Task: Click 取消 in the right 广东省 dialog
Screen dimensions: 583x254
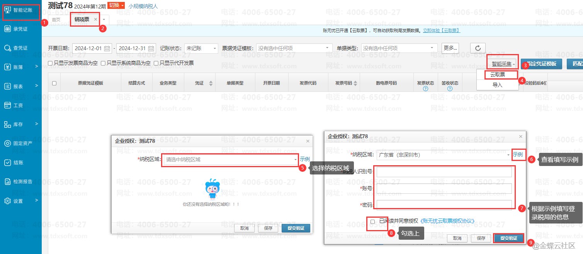Action: point(457,238)
